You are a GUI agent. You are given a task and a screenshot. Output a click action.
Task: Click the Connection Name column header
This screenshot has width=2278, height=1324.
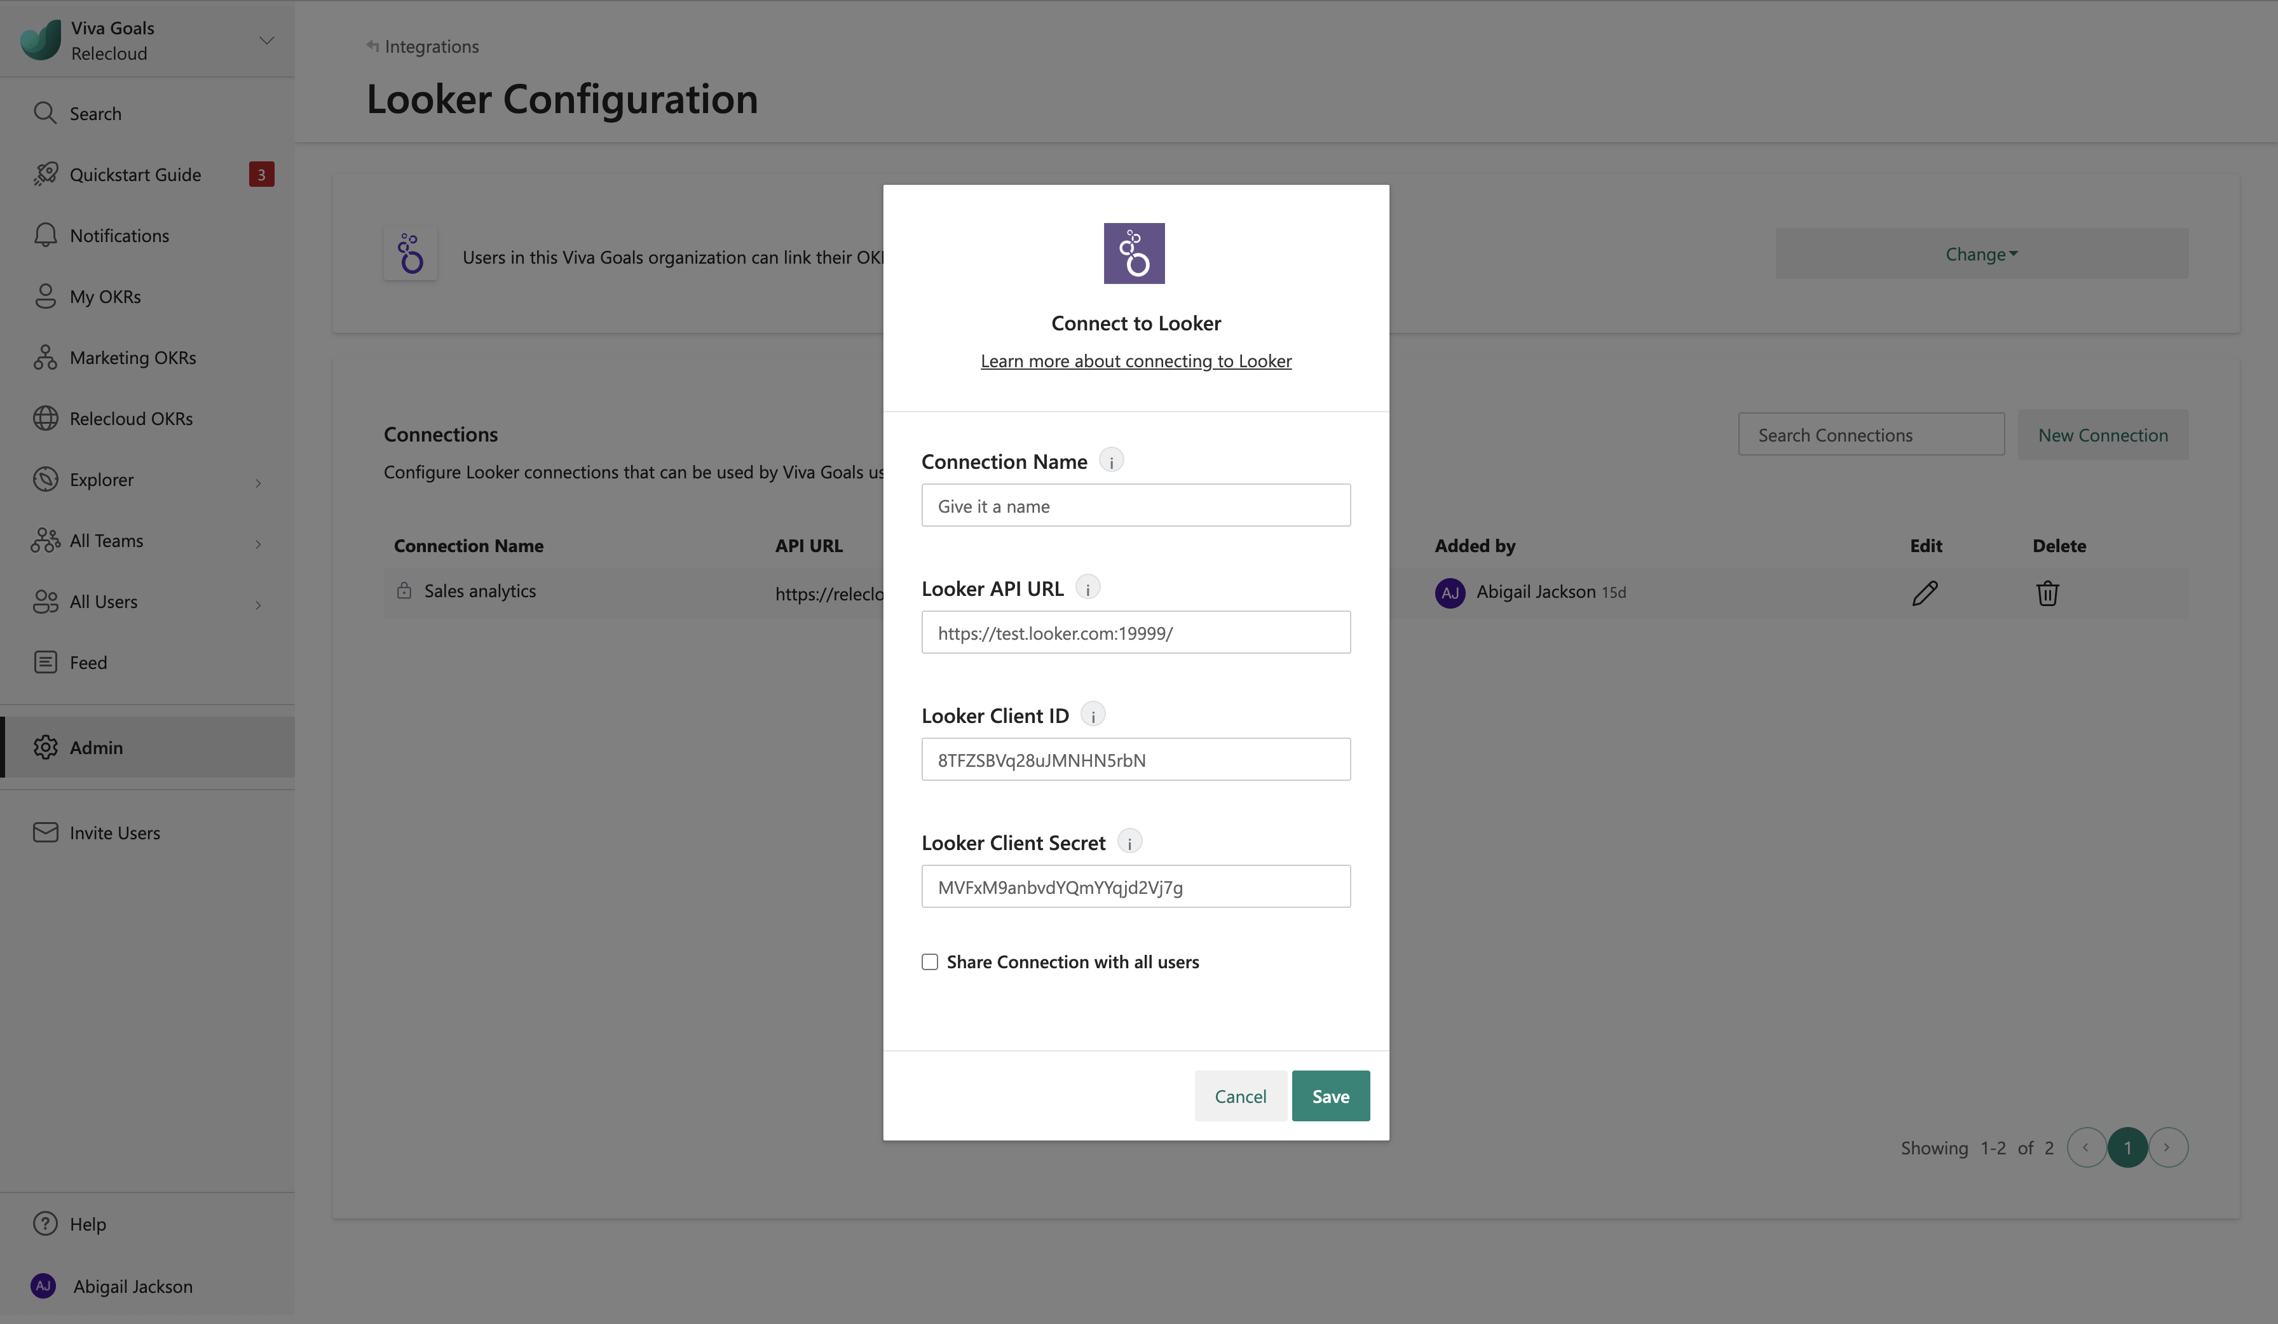tap(468, 545)
